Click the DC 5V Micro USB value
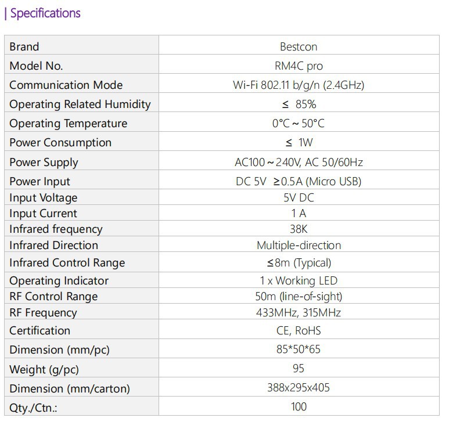 pos(299,181)
